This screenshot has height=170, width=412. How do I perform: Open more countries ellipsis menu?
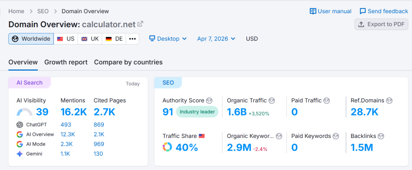(x=132, y=39)
